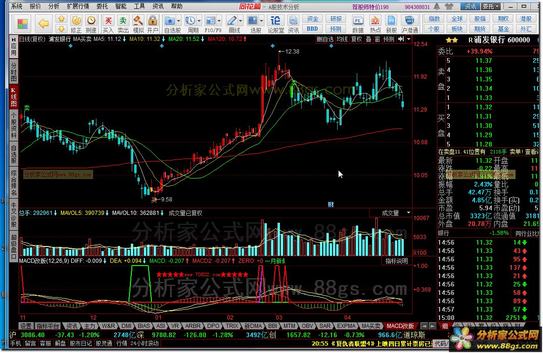The height and width of the screenshot is (353, 543).
Task: Open the 修正 correction tool
Action: 76,24
